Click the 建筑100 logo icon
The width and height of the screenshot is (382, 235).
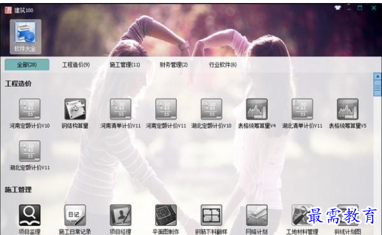tap(8, 10)
